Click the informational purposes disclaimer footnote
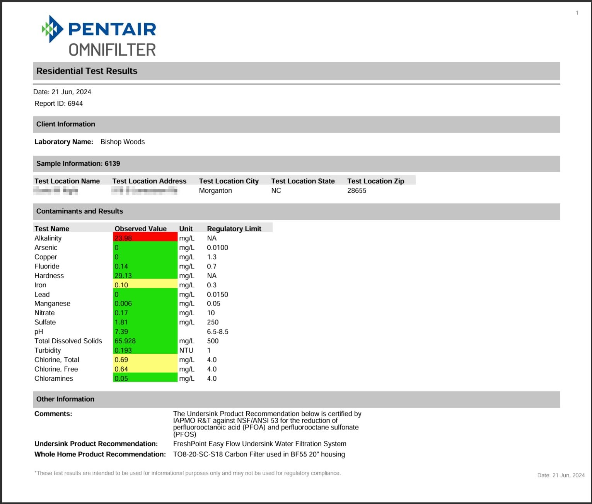 point(188,473)
